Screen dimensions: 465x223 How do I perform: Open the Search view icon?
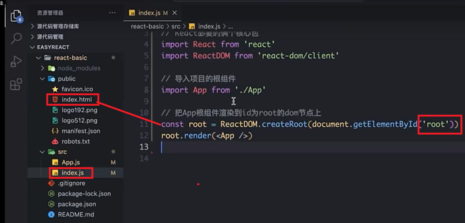tap(16, 38)
